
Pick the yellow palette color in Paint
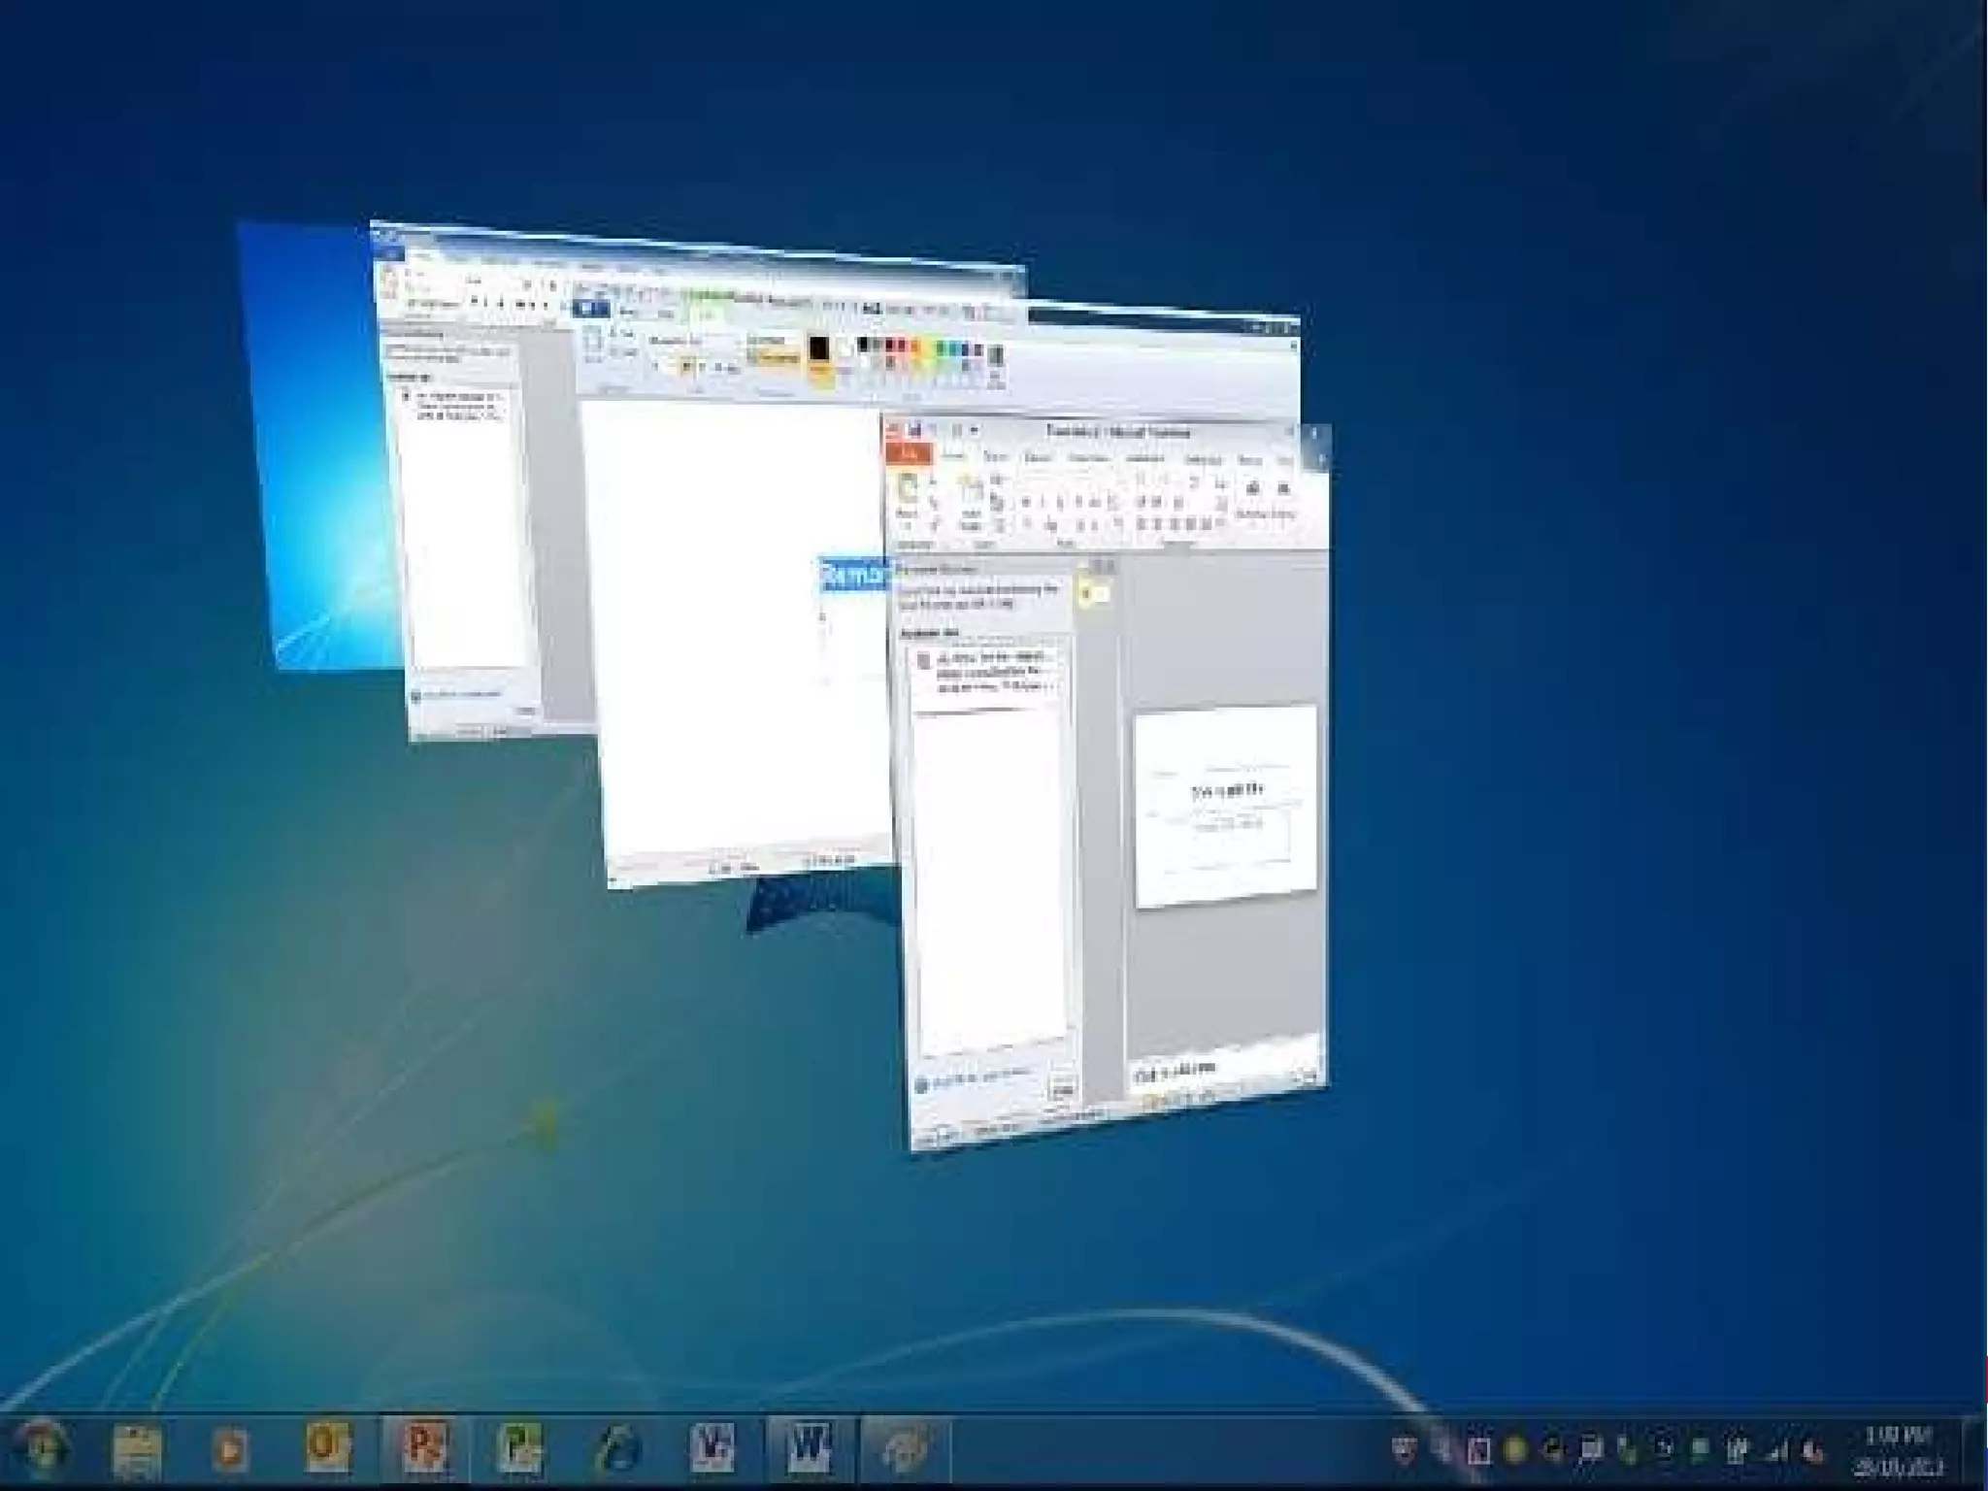pyautogui.click(x=929, y=348)
